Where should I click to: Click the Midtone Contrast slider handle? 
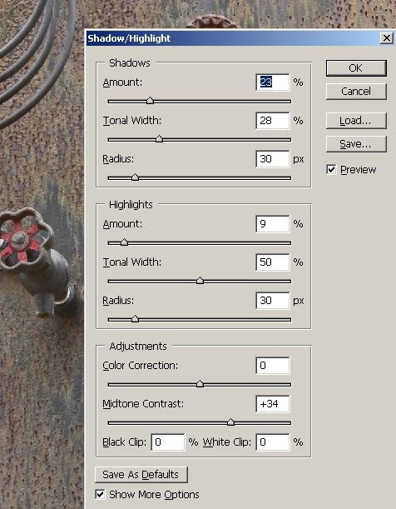tap(230, 422)
